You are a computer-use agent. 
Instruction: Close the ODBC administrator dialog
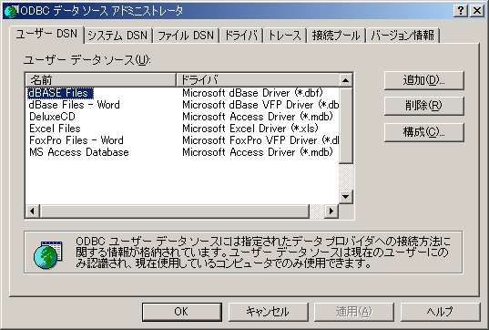[x=477, y=11]
